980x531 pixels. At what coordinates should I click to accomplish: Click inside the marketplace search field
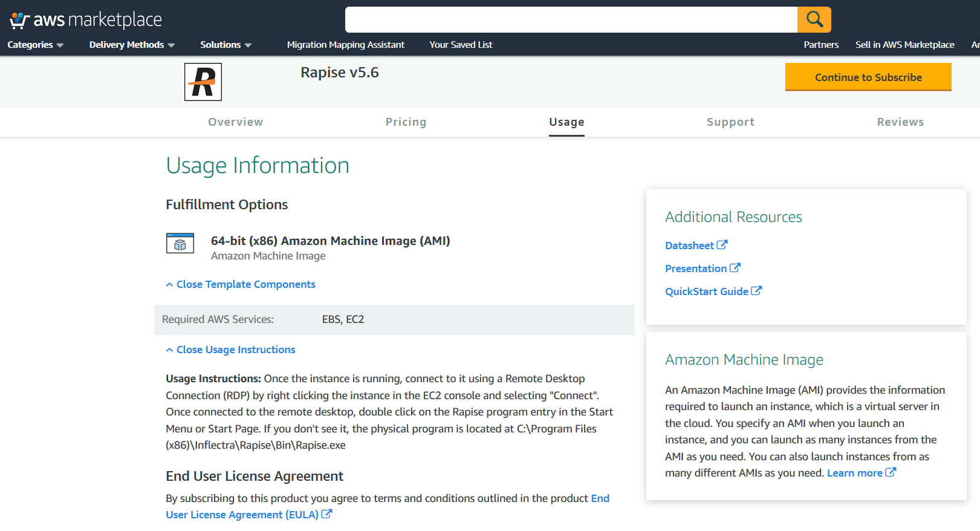pos(571,20)
